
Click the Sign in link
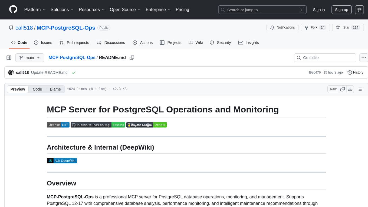[x=319, y=10]
